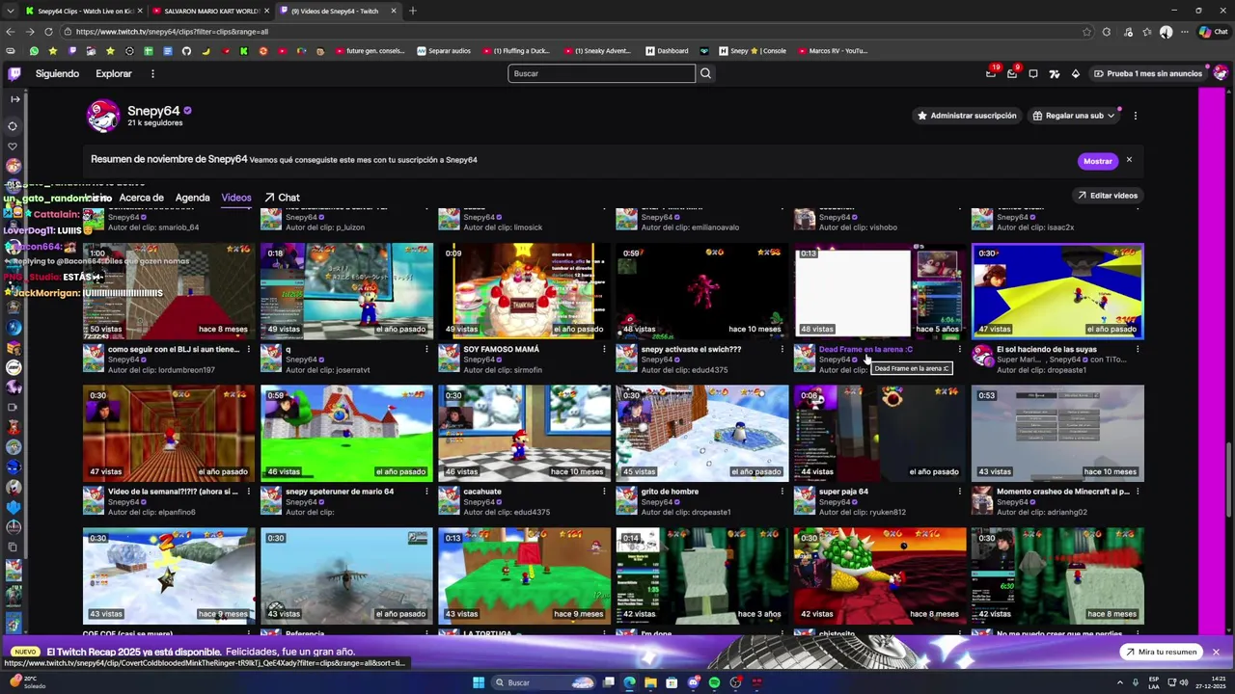Image resolution: width=1235 pixels, height=694 pixels.
Task: Click the search magnifier button
Action: (705, 73)
